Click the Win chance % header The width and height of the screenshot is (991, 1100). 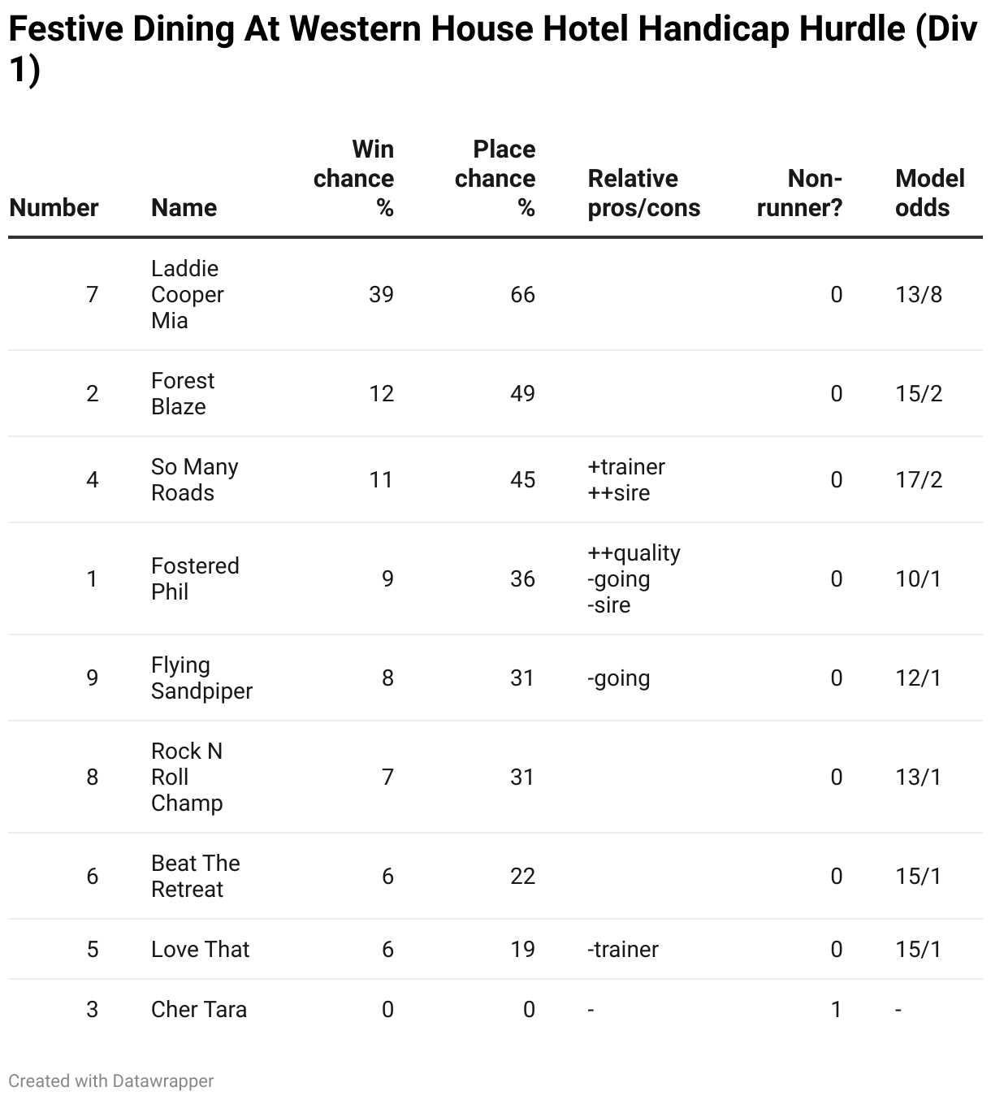pos(353,178)
